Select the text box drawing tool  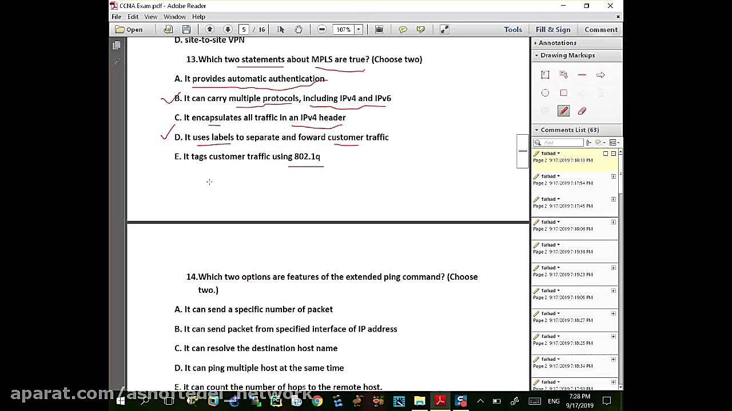tap(545, 75)
